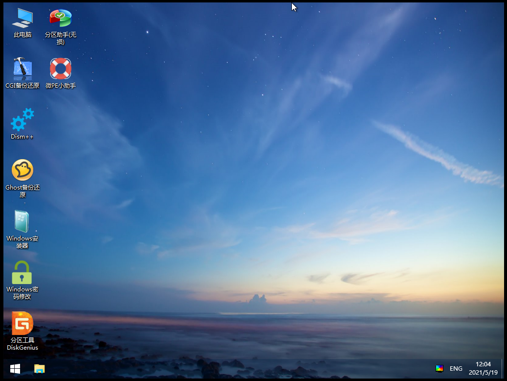
Task: Click the "CGI备份还原" label text
Action: coord(22,86)
